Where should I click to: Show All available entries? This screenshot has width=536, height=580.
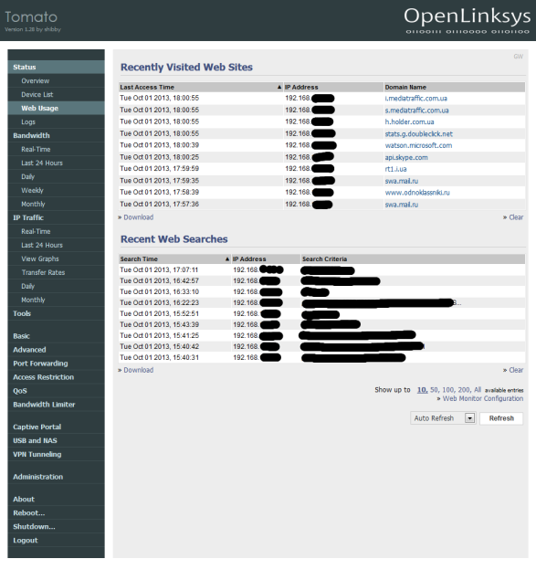(x=478, y=390)
